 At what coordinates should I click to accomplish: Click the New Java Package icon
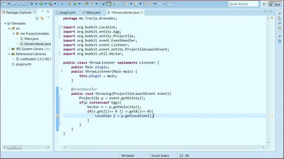(x=70, y=4)
